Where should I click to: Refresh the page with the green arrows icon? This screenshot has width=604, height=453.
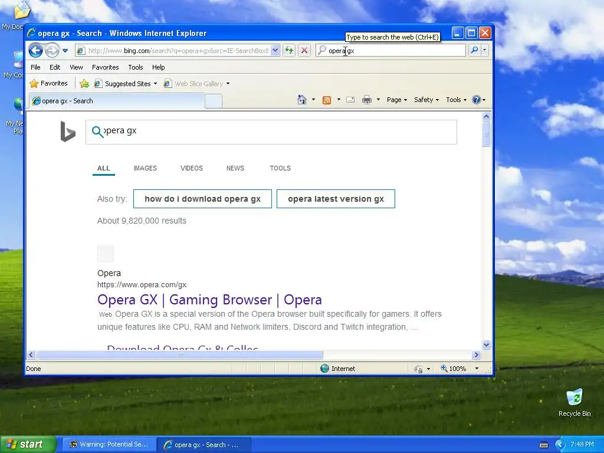pos(289,51)
